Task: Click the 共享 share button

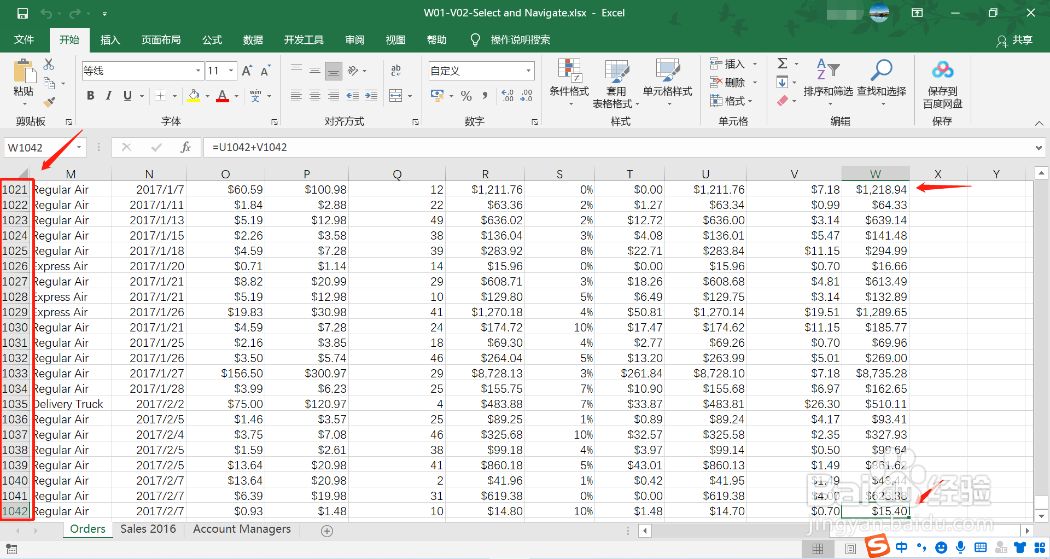Action: (1014, 40)
